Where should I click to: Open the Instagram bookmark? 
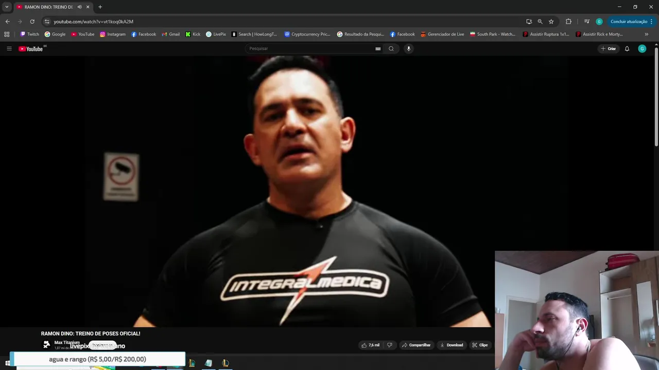click(x=113, y=34)
